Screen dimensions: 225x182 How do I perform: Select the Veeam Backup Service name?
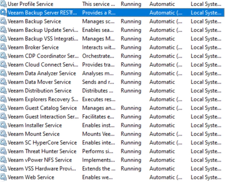[34, 21]
